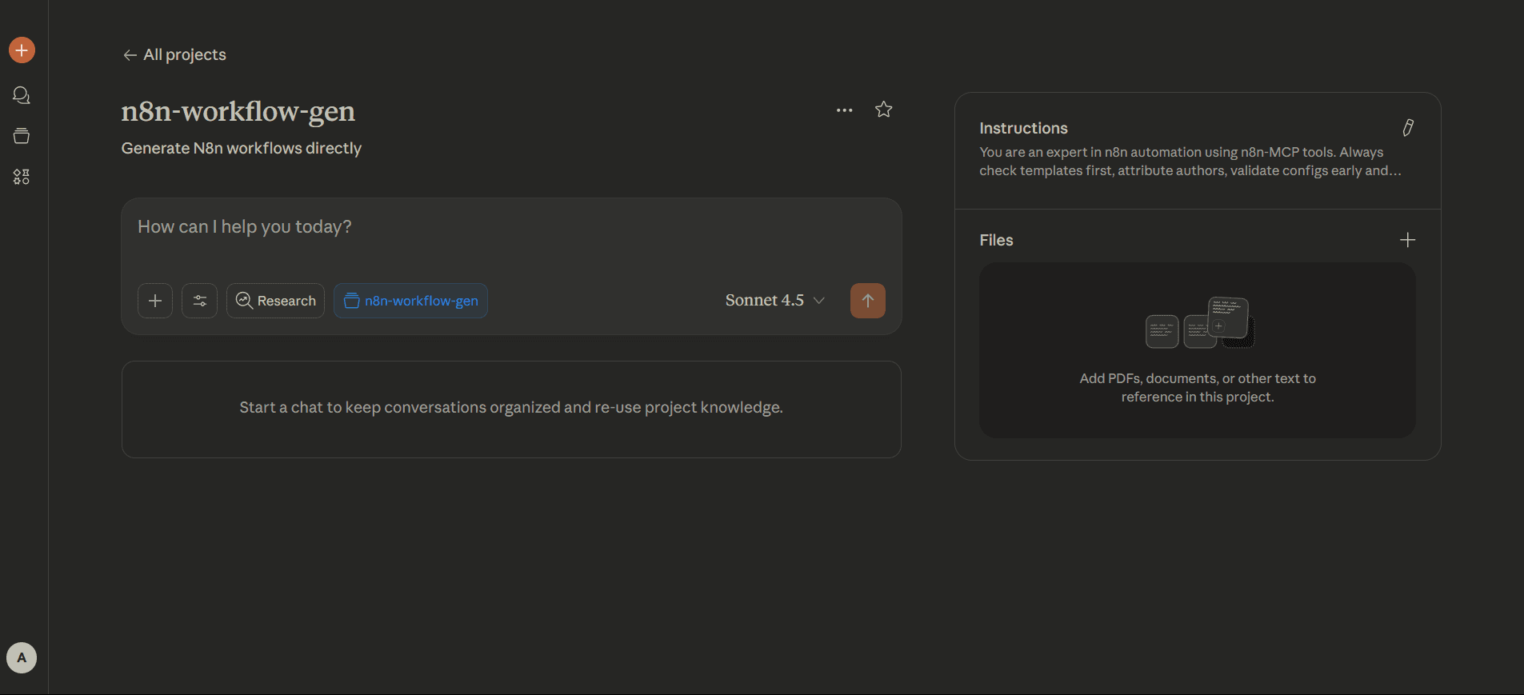Add a file with Files plus icon
This screenshot has width=1524, height=695.
(x=1407, y=240)
